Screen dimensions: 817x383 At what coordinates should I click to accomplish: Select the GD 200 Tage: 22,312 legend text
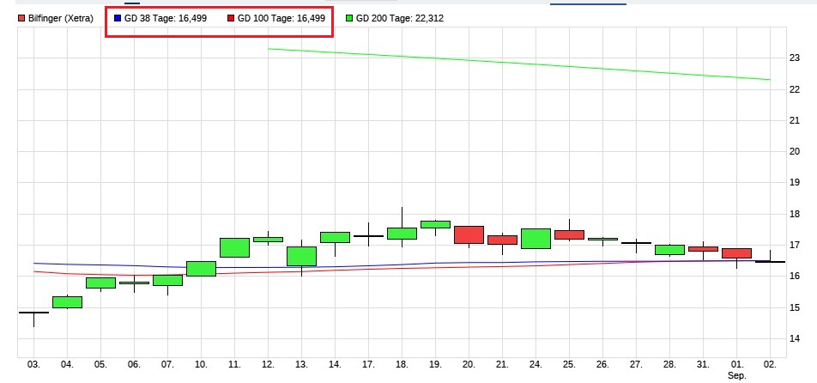399,18
